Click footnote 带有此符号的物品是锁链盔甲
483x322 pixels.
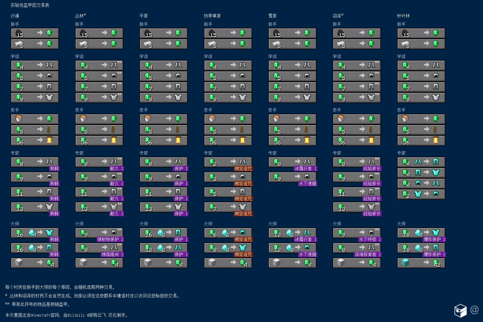(x=38, y=304)
